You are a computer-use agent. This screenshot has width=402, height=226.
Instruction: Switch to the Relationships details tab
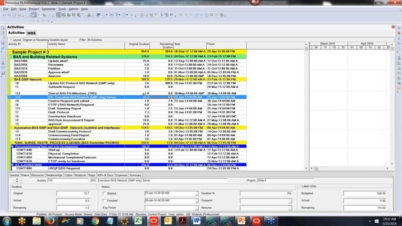click(x=55, y=175)
